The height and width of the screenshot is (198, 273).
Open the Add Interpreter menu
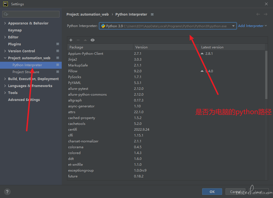coord(252,26)
